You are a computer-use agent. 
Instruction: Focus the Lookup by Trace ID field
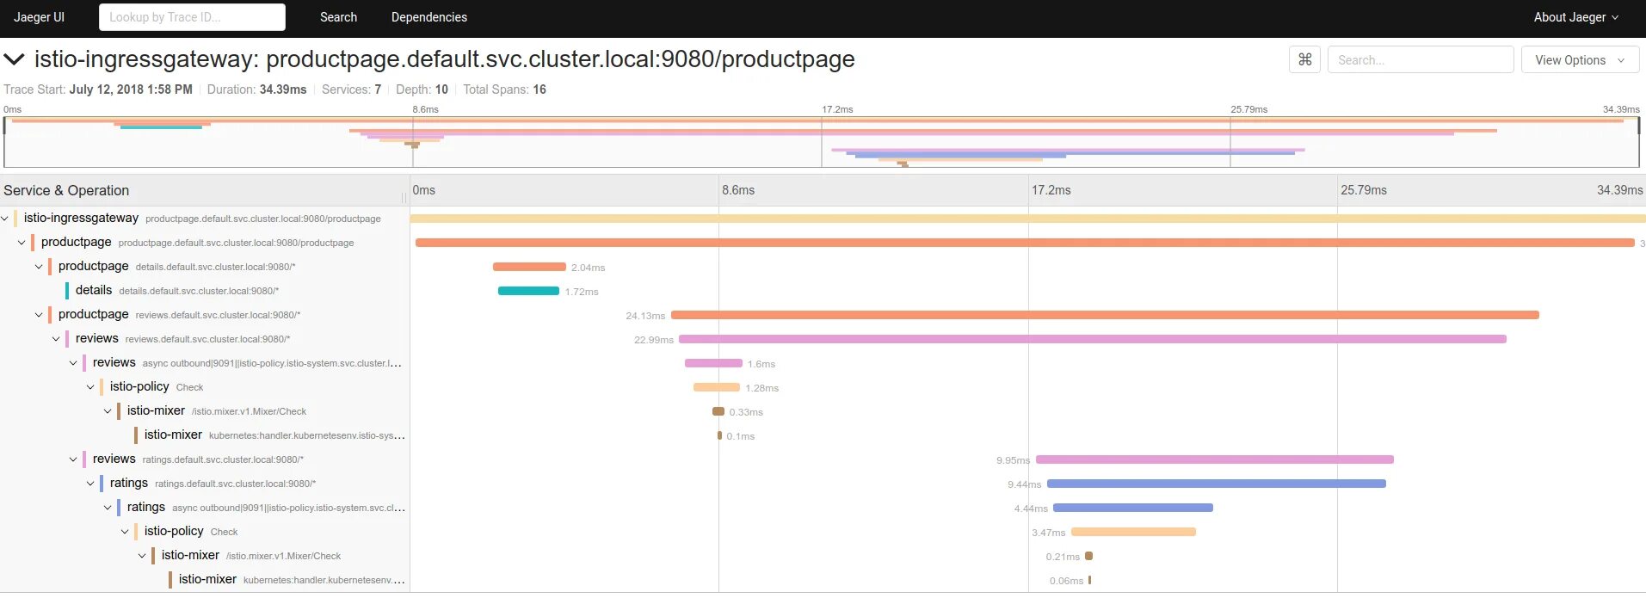coord(192,17)
